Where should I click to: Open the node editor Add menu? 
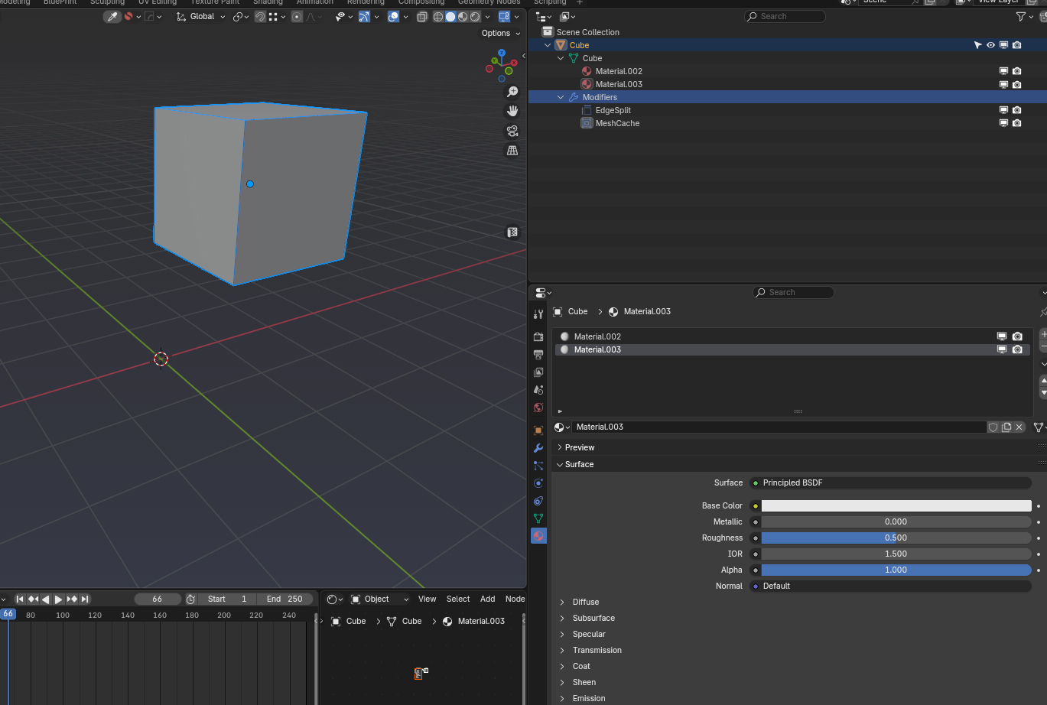tap(488, 599)
